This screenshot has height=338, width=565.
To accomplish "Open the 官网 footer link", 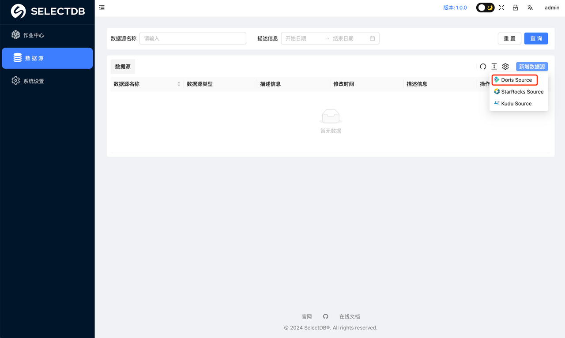I will tap(307, 316).
